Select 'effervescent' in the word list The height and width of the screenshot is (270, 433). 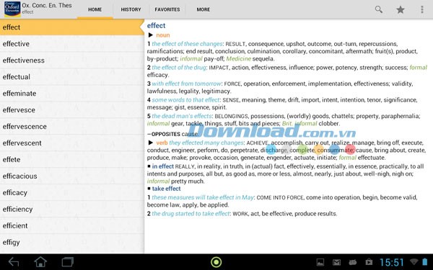pyautogui.click(x=71, y=143)
